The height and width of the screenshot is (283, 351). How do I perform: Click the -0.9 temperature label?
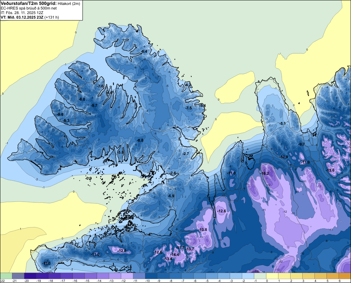pyautogui.click(x=88, y=179)
